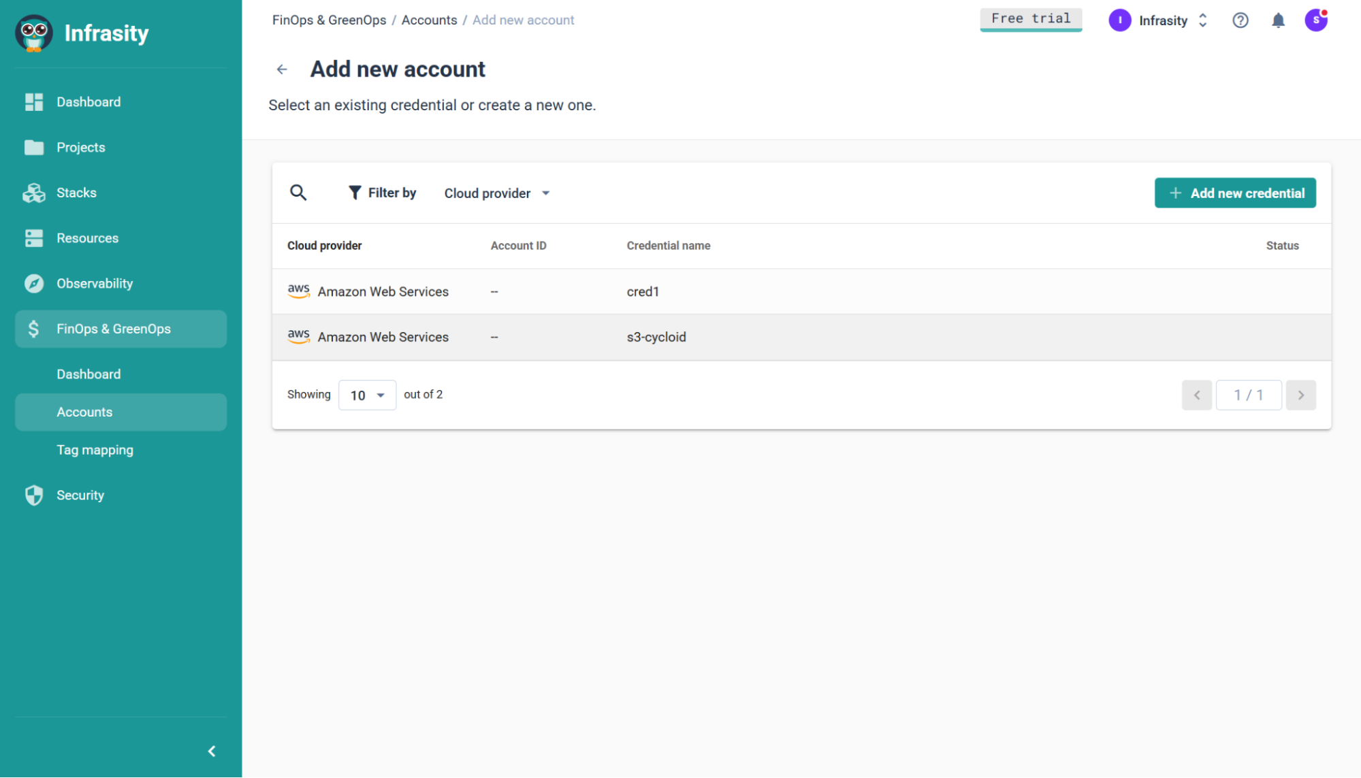Click Accounts in the breadcrumb
Screen dimensions: 1361x778
(429, 20)
